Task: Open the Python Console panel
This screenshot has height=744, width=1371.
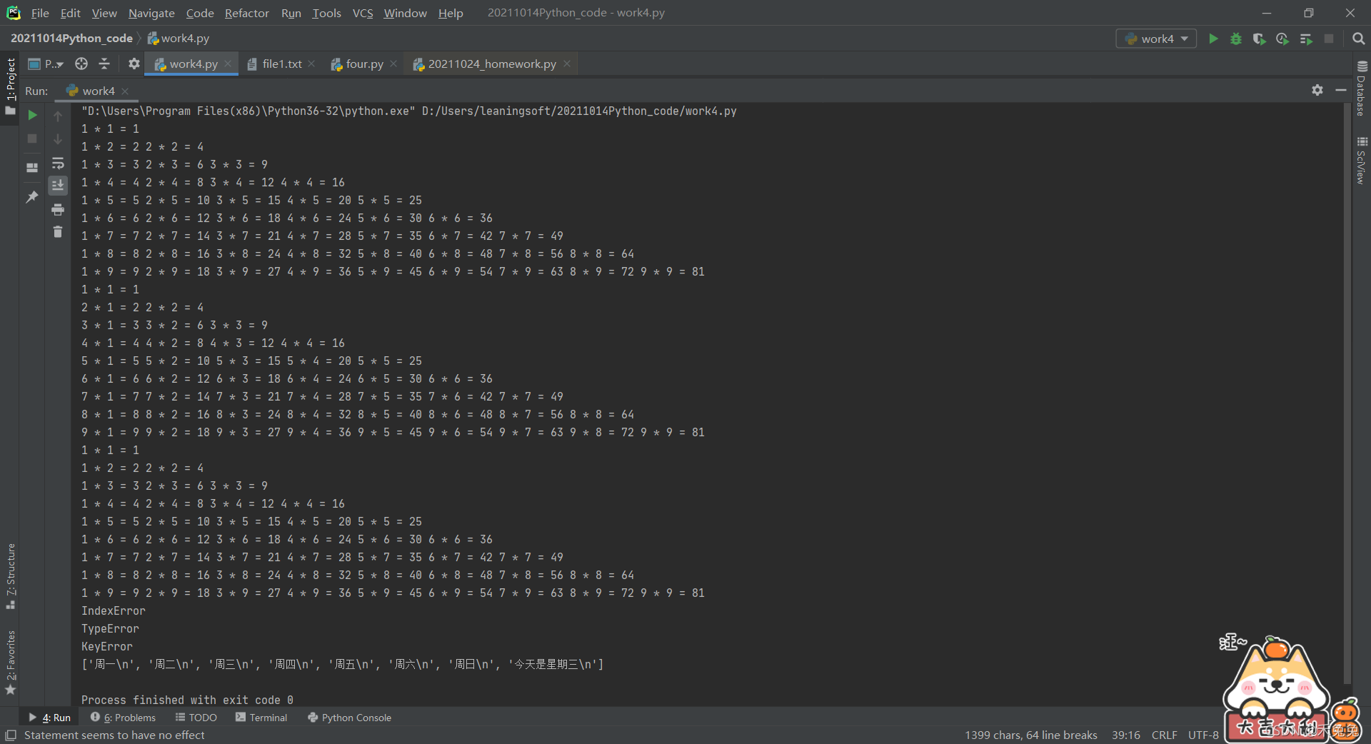Action: [x=356, y=718]
